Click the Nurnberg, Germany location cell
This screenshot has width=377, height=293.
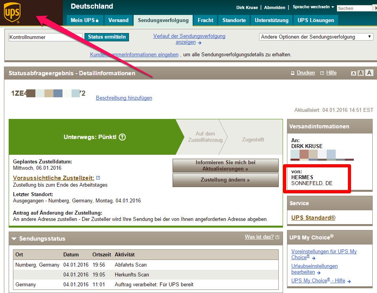pos(37,265)
